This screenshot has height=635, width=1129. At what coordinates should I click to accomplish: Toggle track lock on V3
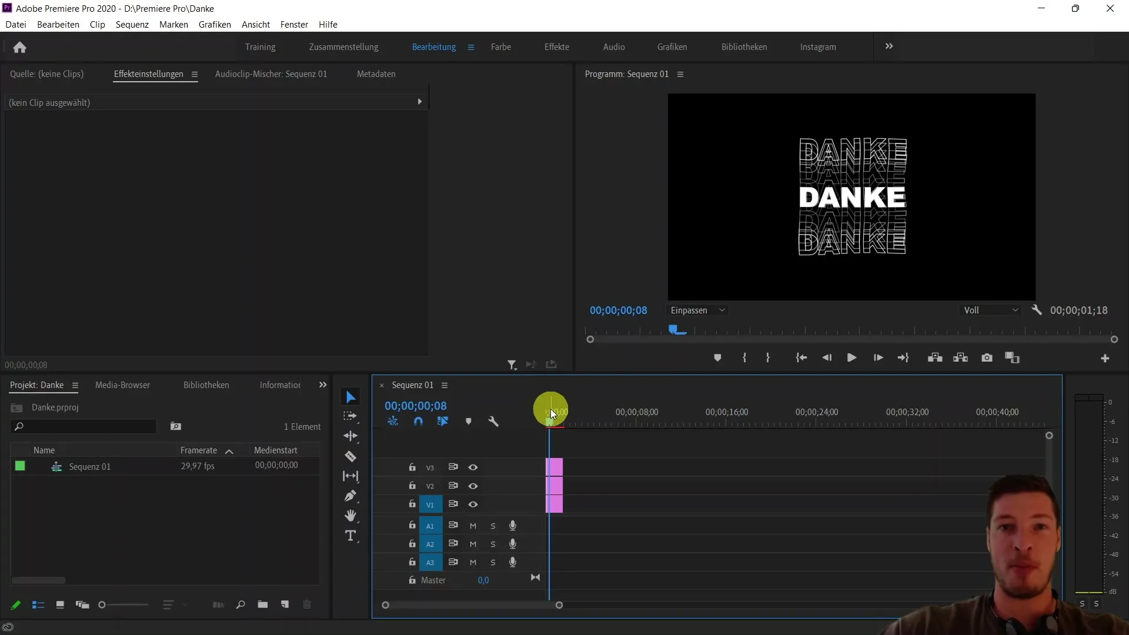click(x=412, y=467)
